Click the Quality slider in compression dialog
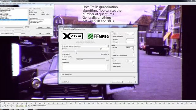This screenshot has width=196, height=110. (x=14, y=27)
